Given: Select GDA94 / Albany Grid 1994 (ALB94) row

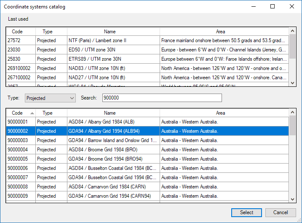Looking at the screenshot, I should pos(147,131).
